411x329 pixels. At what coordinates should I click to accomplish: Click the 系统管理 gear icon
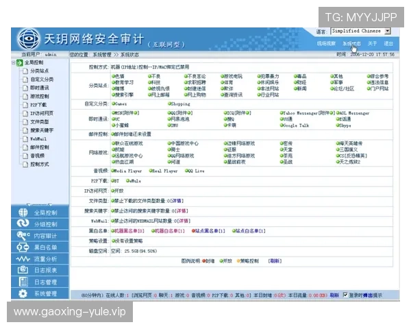[23, 293]
